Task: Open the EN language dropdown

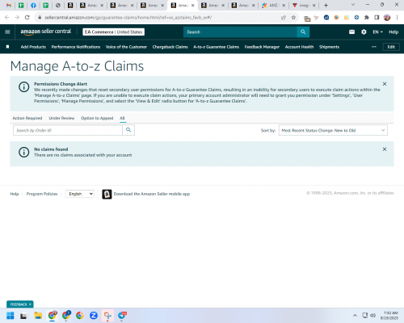Action: (x=377, y=31)
